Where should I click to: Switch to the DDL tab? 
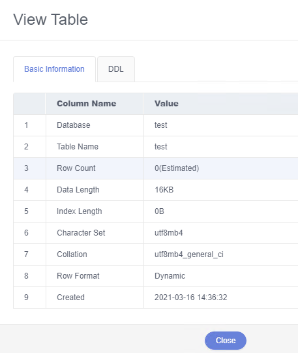(116, 69)
